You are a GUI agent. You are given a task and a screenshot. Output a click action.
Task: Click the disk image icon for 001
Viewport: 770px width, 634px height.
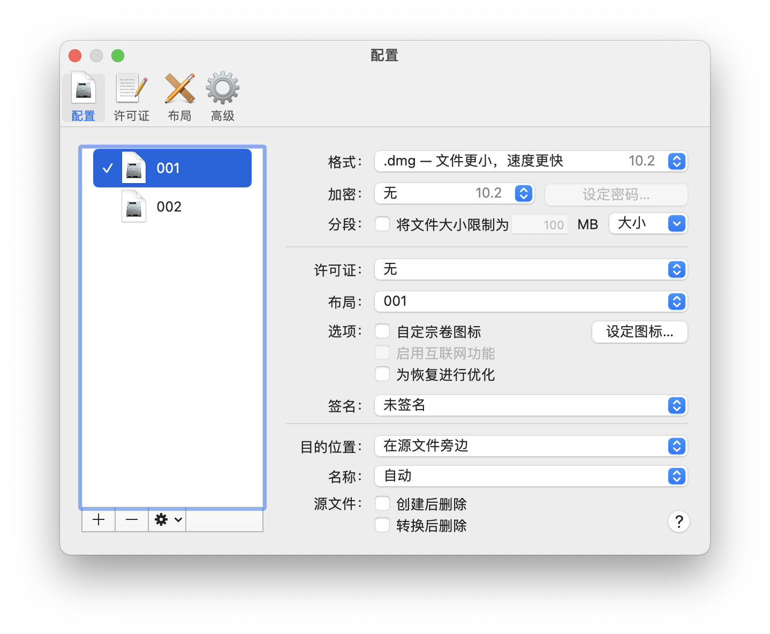[134, 168]
